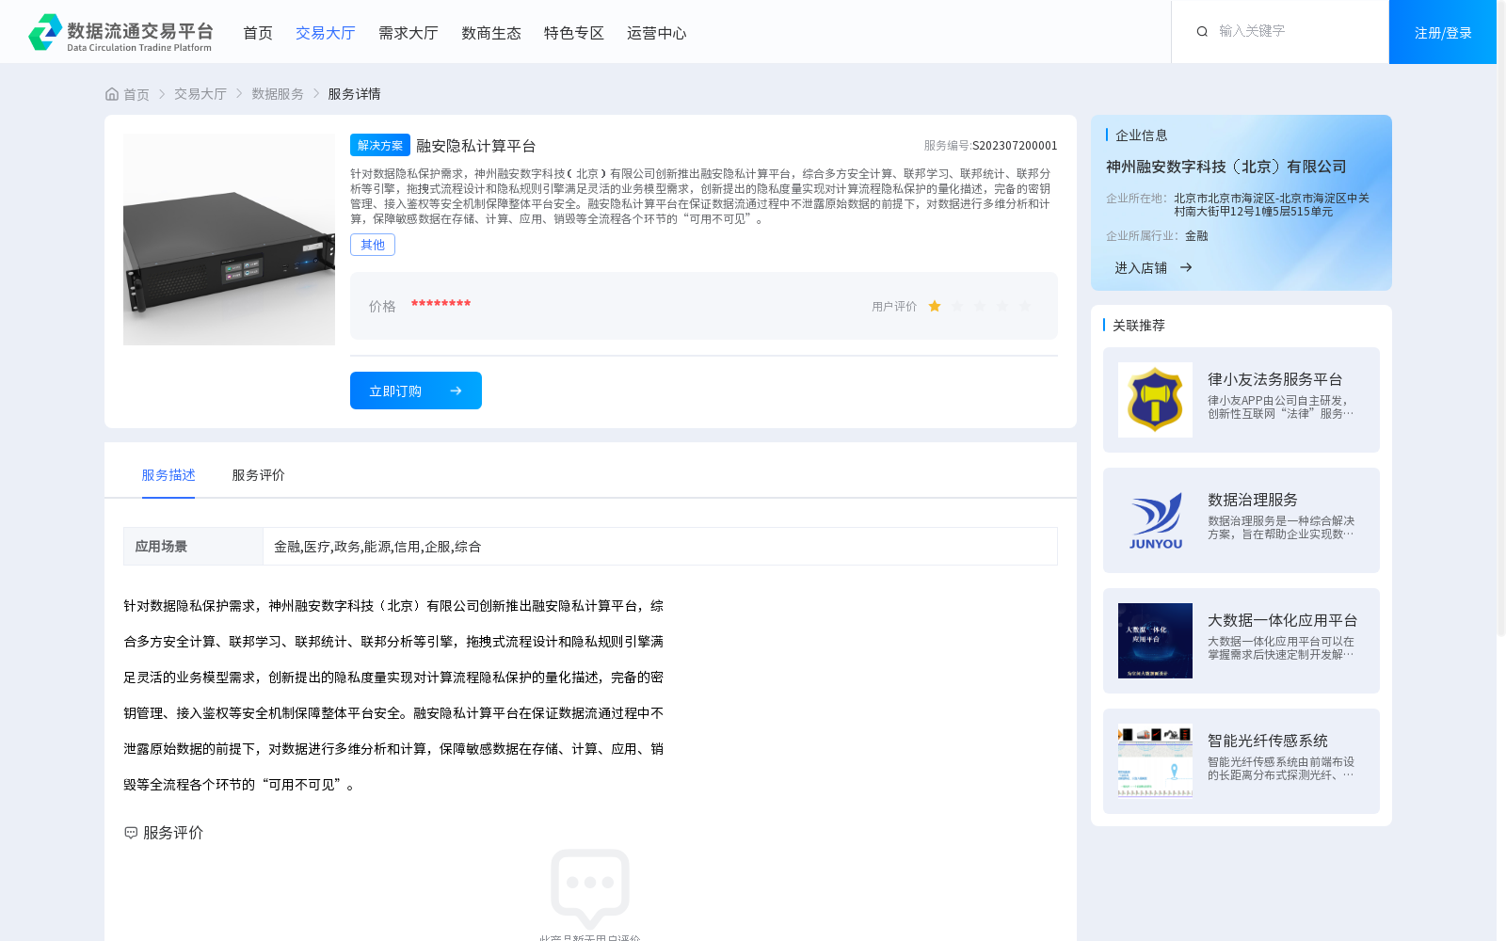The height and width of the screenshot is (941, 1506).
Task: Open the 特色专区 nav menu
Action: (x=574, y=33)
